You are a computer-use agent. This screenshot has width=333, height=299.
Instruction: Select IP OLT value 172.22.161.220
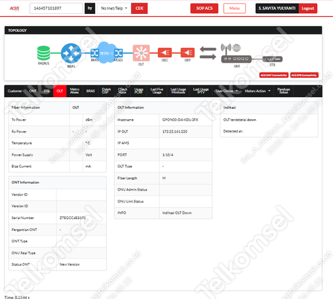[x=174, y=132]
